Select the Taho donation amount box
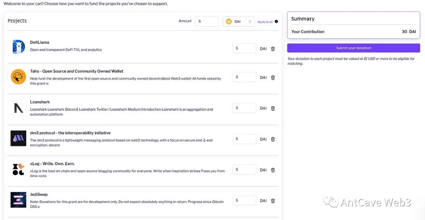Image resolution: width=425 pixels, height=220 pixels. (244, 77)
